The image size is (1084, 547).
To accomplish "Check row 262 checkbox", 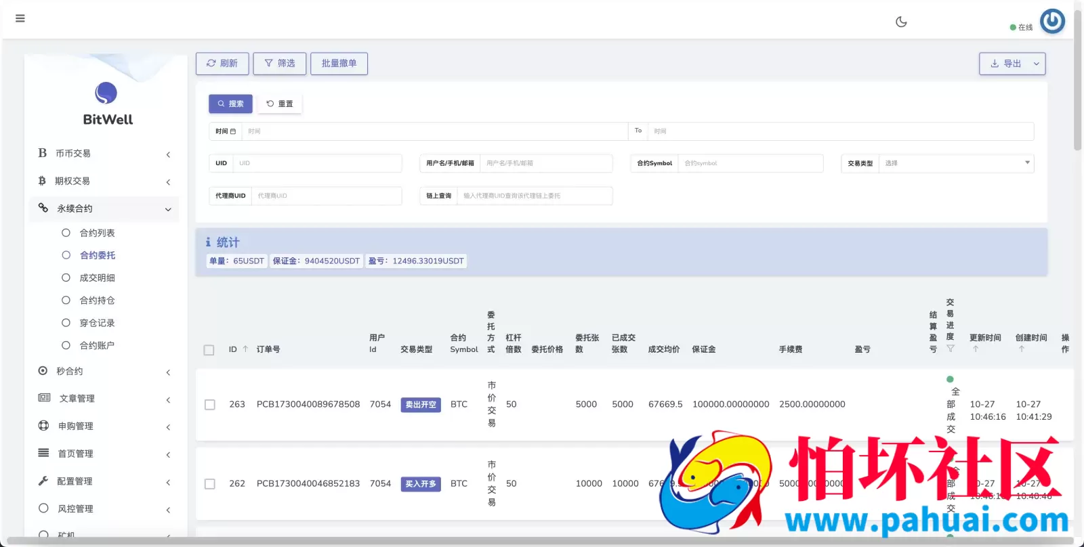I will tap(210, 484).
